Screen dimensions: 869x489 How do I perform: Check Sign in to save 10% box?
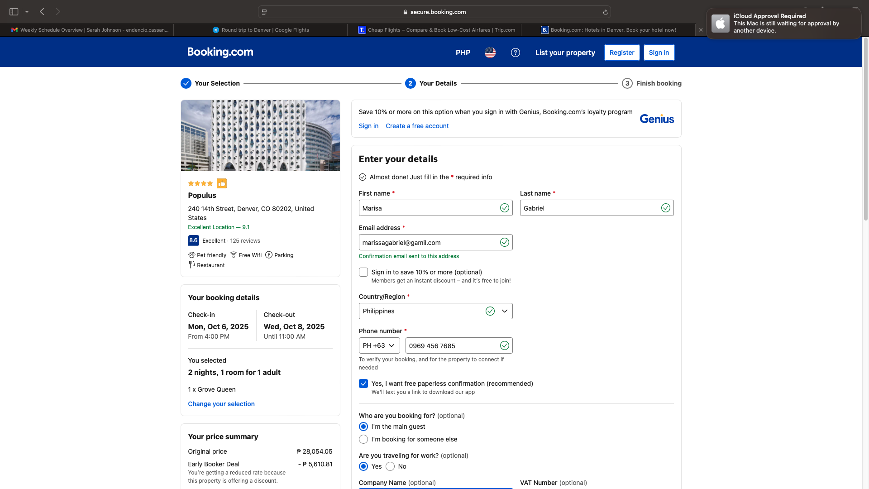coord(363,272)
